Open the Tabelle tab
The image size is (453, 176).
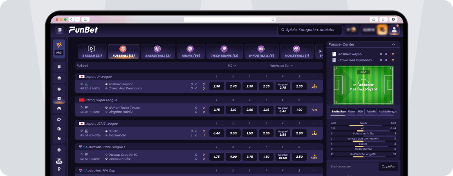tap(371, 112)
